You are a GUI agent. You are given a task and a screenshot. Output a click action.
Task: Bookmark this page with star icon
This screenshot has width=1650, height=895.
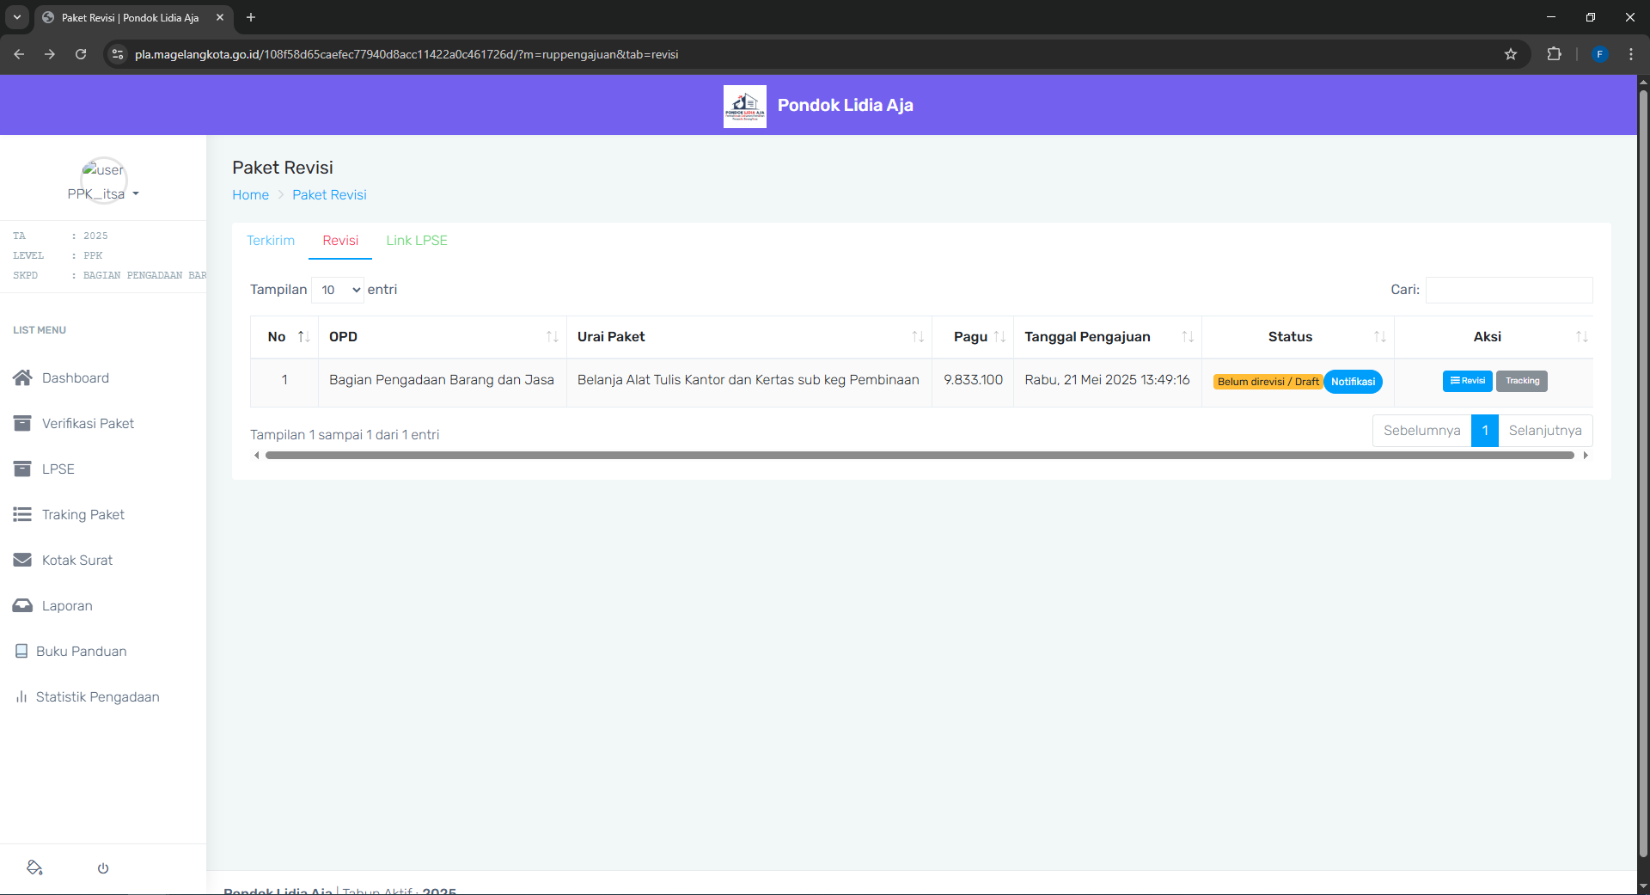point(1510,54)
